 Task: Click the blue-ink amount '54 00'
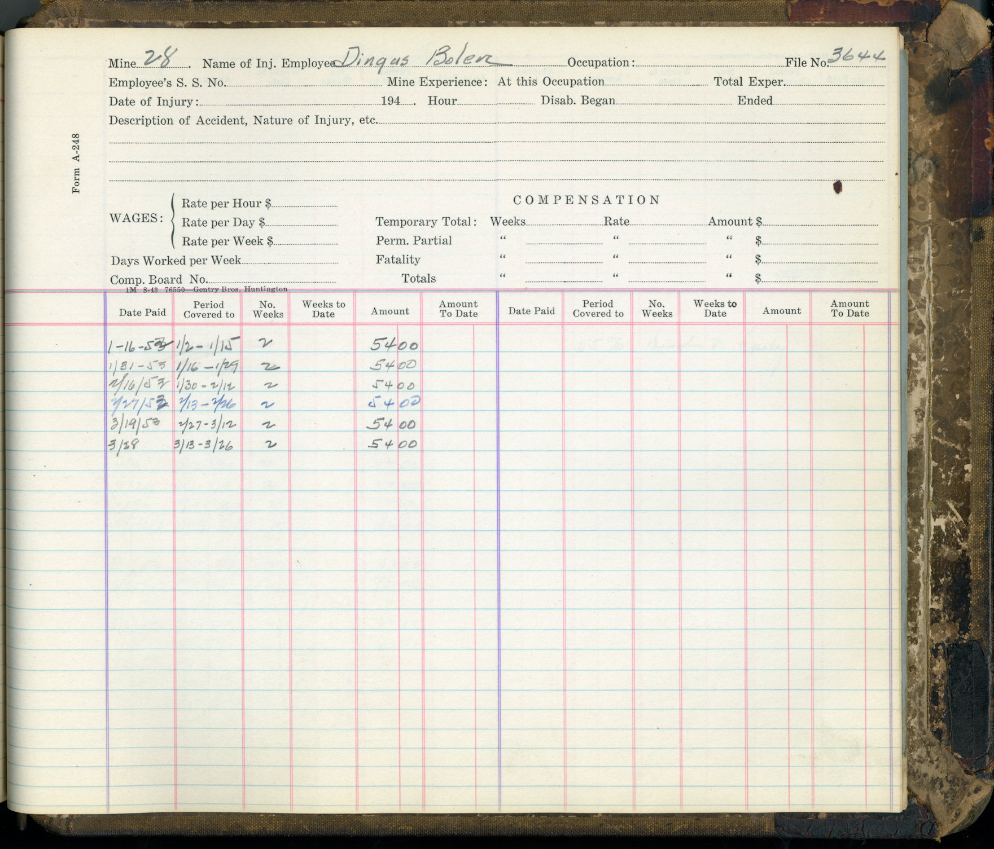(393, 403)
